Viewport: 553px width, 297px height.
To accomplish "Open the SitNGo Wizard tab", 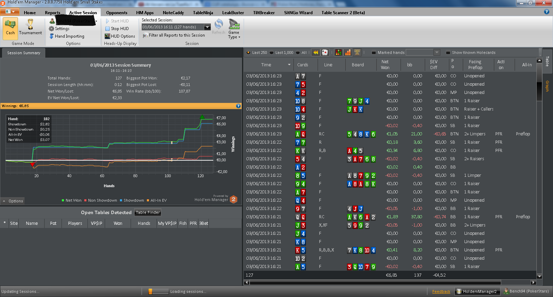I will [298, 13].
